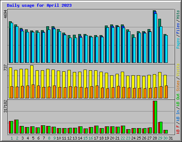Viewport: 182px width, 142px height.
Task: Click the orange Sites bar for day 5
Action: (x=33, y=91)
